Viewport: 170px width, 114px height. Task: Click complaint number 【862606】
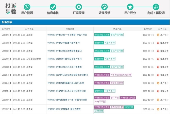(x=6, y=59)
